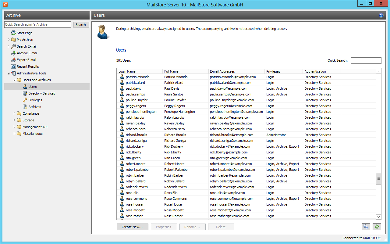Image resolution: width=390 pixels, height=244 pixels.
Task: Expand the Miscellaneous node
Action: pyautogui.click(x=14, y=134)
